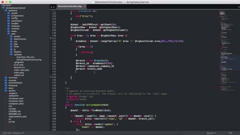Screen dimensions: 240x135
Task: Open robots.txt in the sidebar
Action: click(19, 75)
